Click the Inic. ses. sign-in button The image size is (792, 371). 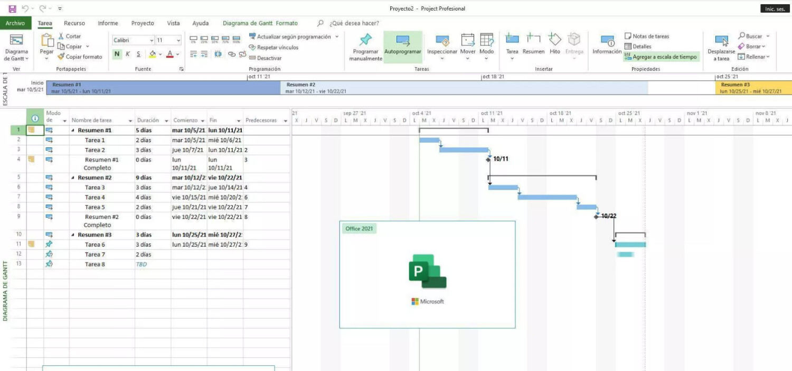click(x=774, y=9)
